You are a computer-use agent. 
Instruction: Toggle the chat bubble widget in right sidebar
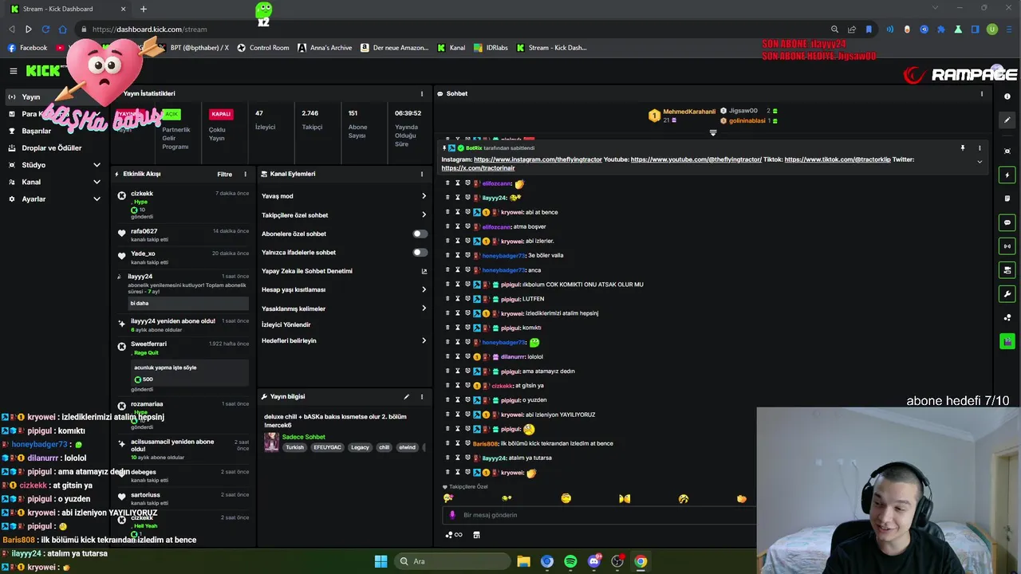click(x=1007, y=222)
